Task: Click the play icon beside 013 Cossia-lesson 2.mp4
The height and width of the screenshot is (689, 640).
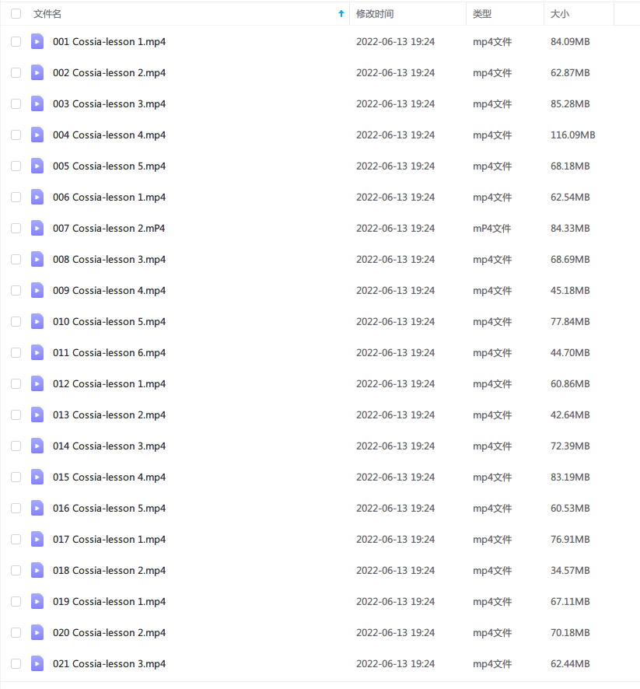Action: (x=37, y=414)
